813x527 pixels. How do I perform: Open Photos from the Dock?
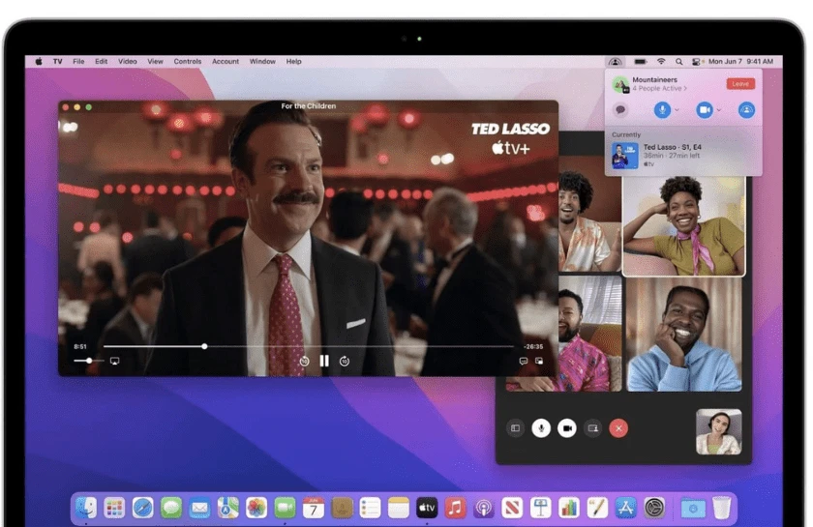(256, 508)
